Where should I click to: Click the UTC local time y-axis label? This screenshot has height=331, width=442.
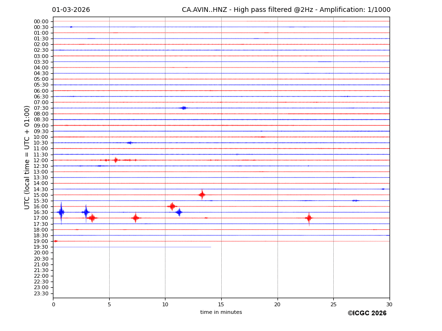(x=27, y=157)
